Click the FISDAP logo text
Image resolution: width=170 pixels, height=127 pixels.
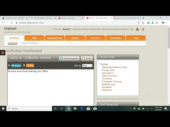point(10,29)
